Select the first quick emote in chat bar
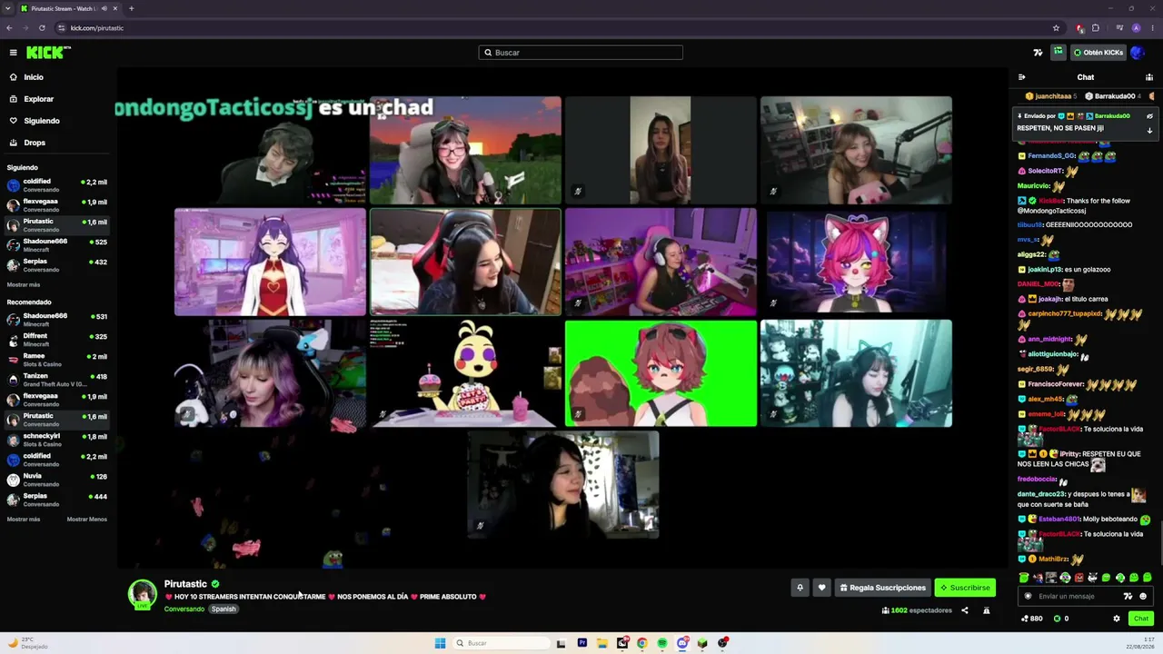 (1024, 578)
